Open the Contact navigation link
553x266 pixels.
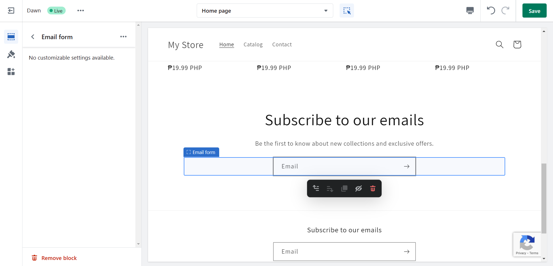(282, 45)
